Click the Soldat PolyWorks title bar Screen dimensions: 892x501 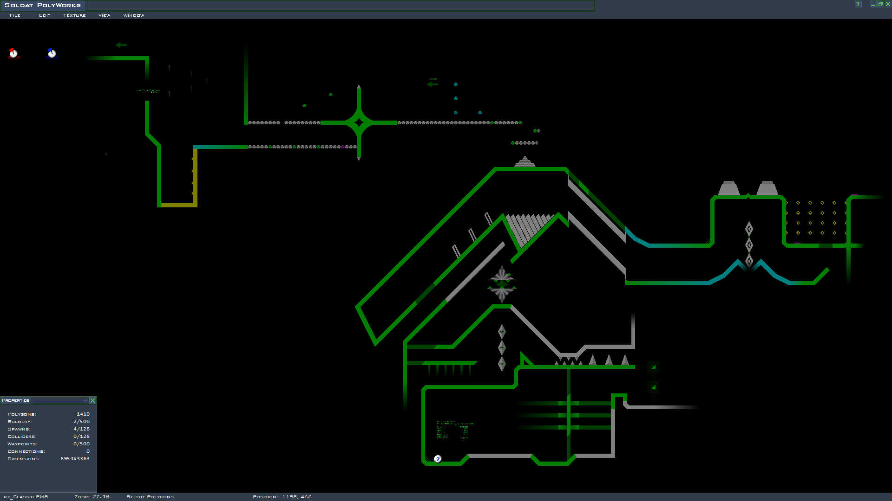pos(43,5)
